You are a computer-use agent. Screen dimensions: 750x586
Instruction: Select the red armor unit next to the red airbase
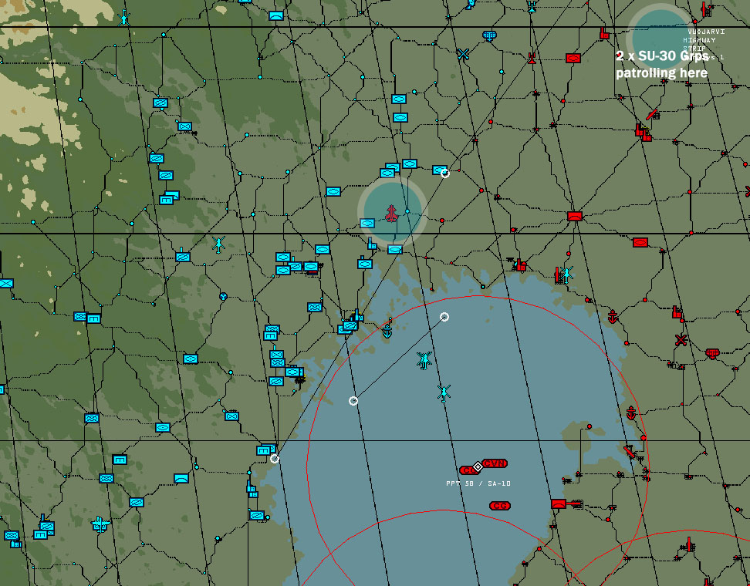tap(573, 59)
